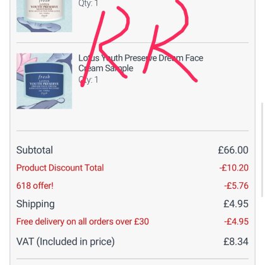Click the -£4.95 free delivery deduction
The image size is (265, 265).
[x=236, y=221]
